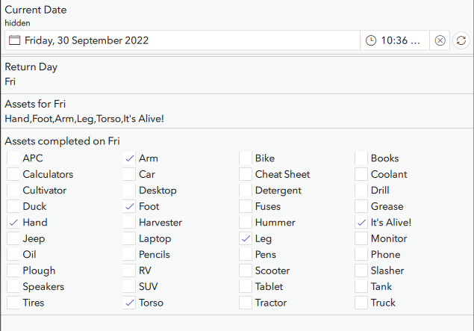
Task: Uncheck the Leg asset checkbox
Action: pyautogui.click(x=246, y=238)
